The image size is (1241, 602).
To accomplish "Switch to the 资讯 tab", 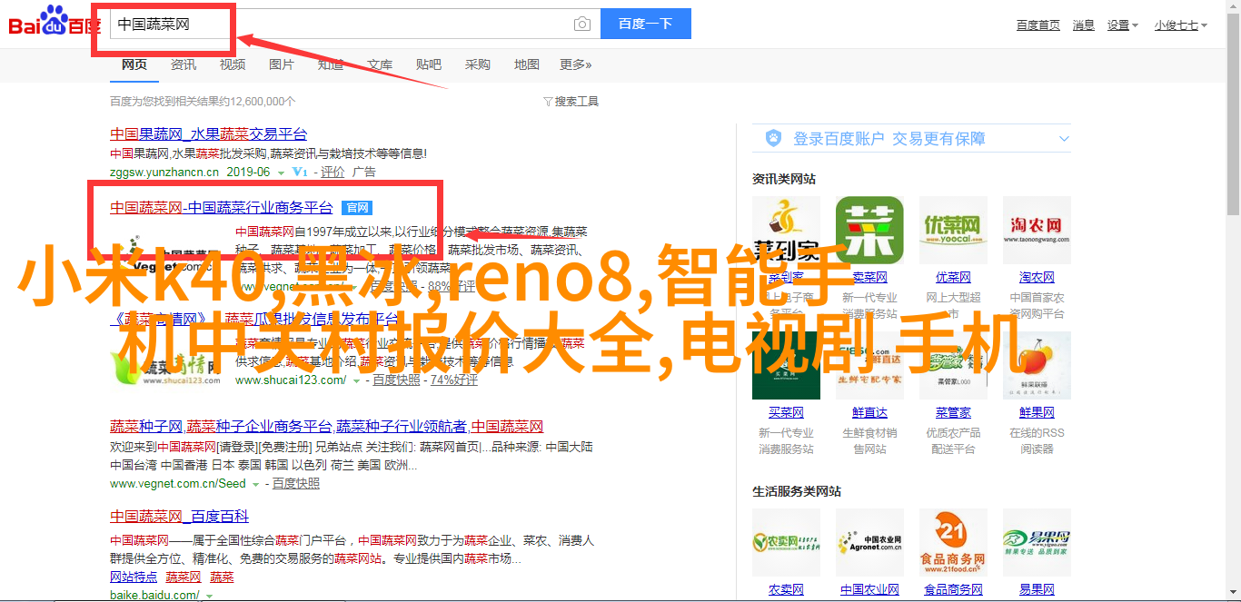I will (x=184, y=64).
